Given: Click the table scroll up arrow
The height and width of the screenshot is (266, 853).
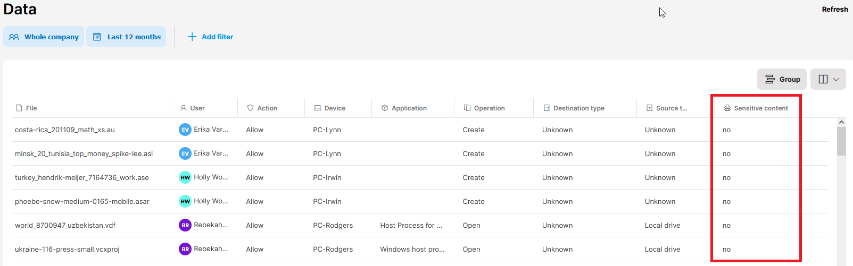Looking at the screenshot, I should pyautogui.click(x=841, y=122).
